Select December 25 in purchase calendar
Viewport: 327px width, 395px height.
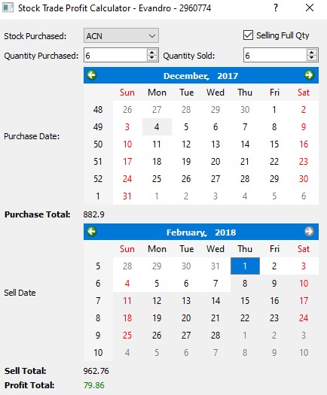point(157,179)
